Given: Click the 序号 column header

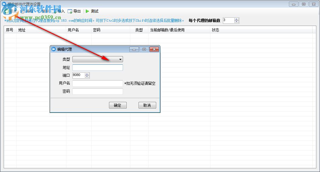Looking at the screenshot, I should point(10,30).
